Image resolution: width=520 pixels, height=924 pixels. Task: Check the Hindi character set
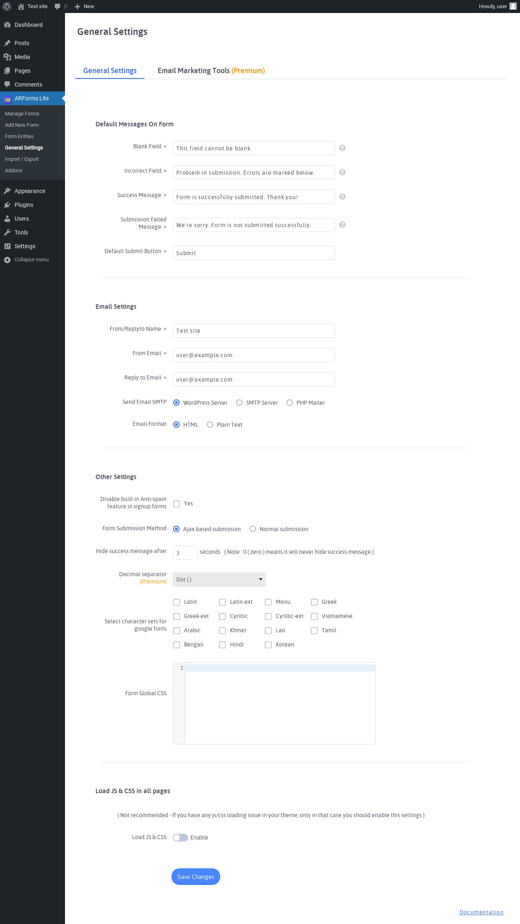coord(222,645)
